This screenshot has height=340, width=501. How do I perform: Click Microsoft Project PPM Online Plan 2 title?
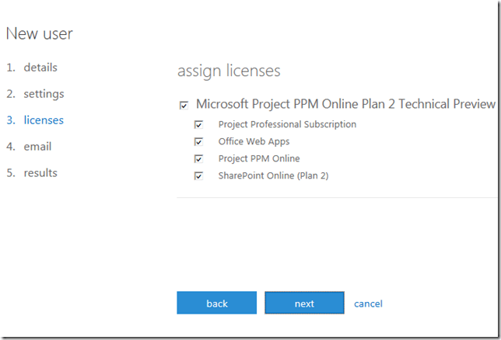coord(345,104)
